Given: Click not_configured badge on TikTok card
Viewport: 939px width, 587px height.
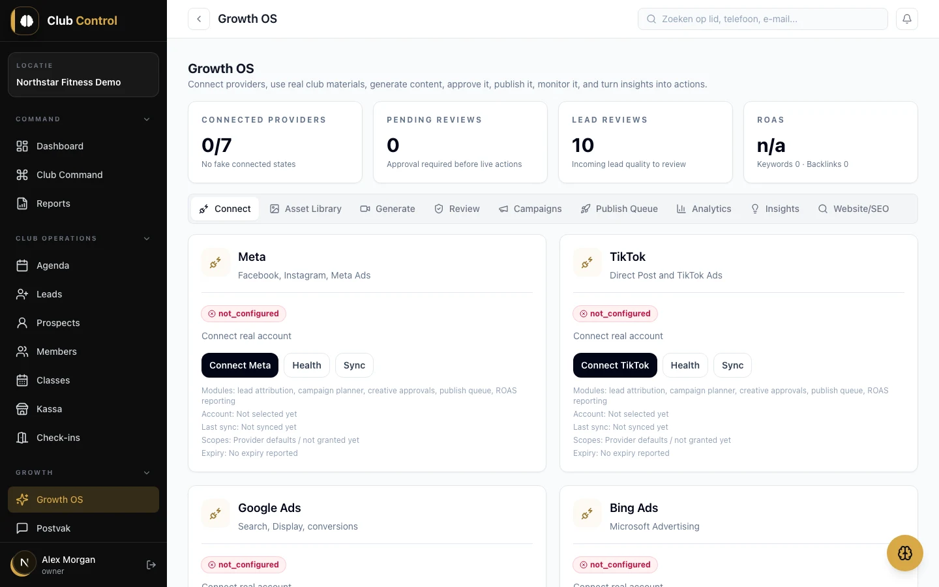Looking at the screenshot, I should [x=616, y=314].
